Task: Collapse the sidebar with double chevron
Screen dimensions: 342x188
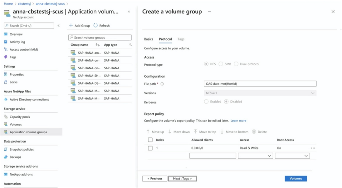Action: coord(58,26)
